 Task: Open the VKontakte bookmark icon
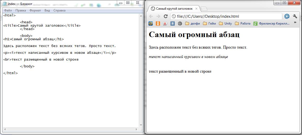173,24
